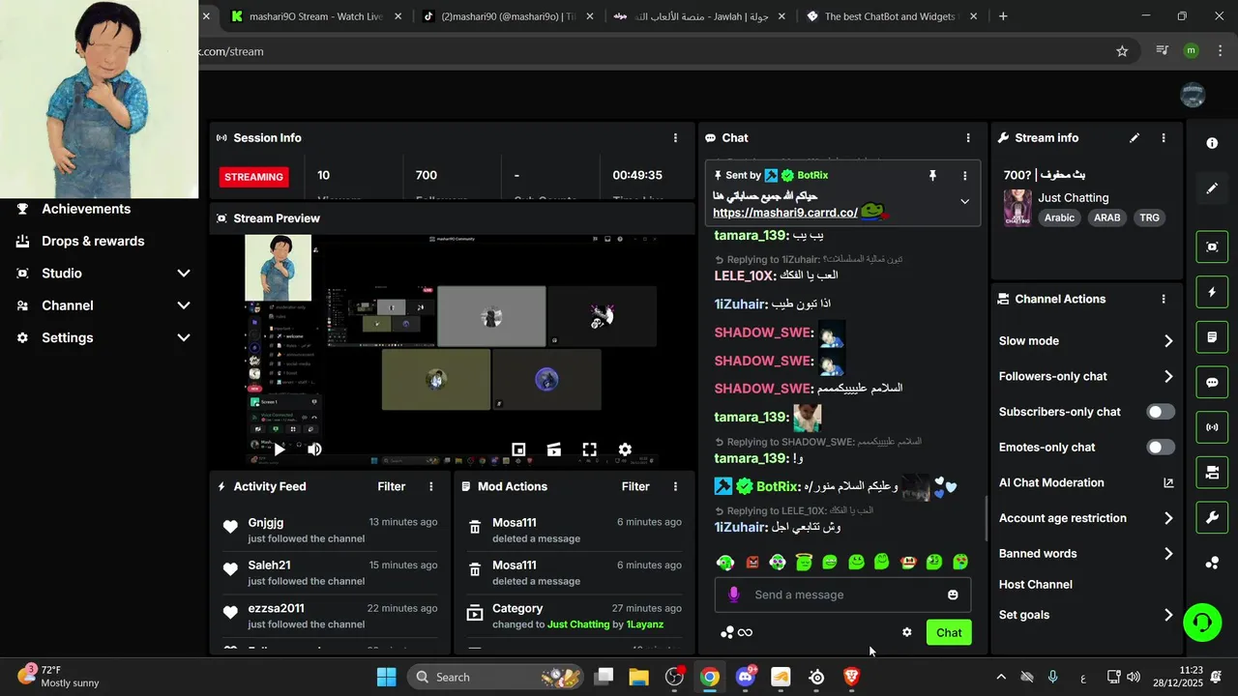Click the purple microphone icon in chat
Image resolution: width=1238 pixels, height=696 pixels.
[x=734, y=594]
